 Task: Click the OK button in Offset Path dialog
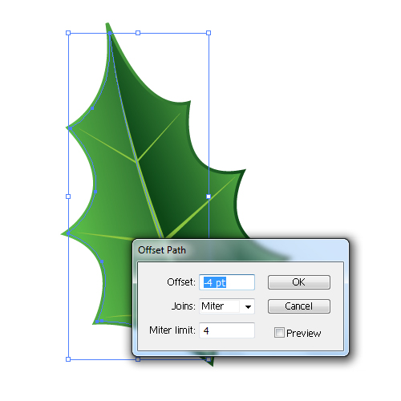(299, 282)
